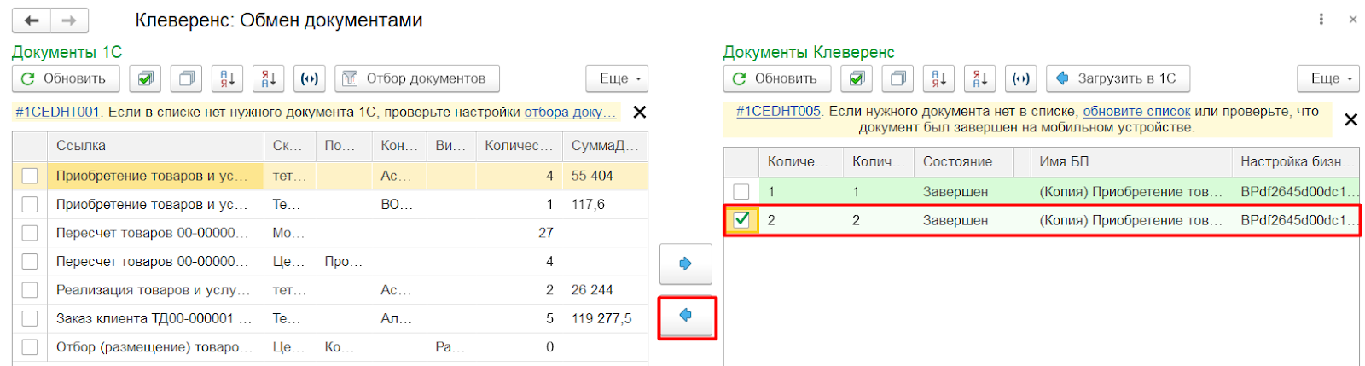The width and height of the screenshot is (1365, 366).
Task: Check the Отбор (размещение) товаров row
Action: point(30,347)
